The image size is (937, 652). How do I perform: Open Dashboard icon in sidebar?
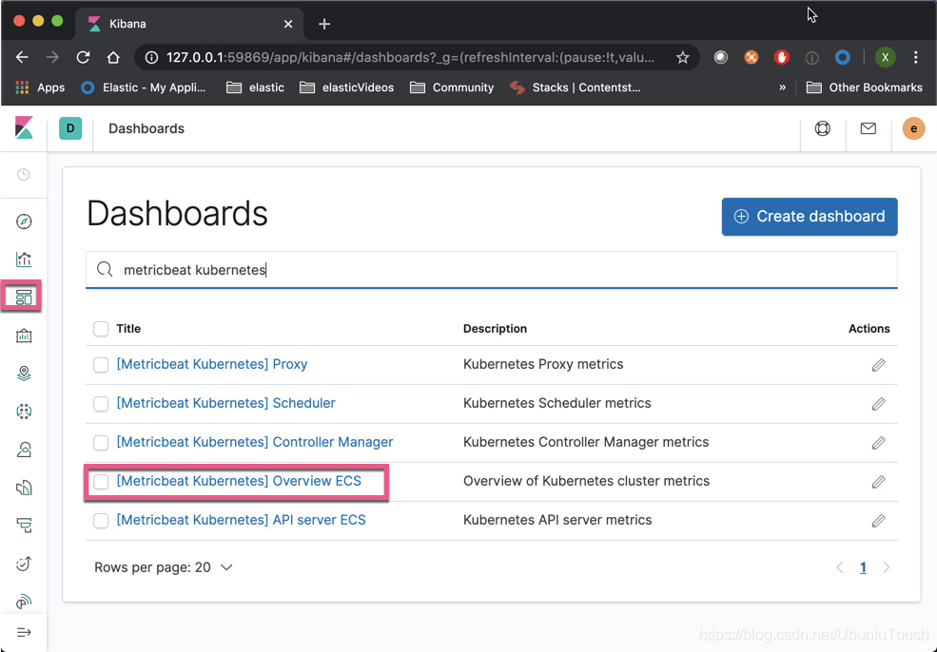click(x=23, y=297)
